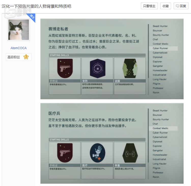
Task: Open the 医疗兵 Combat Medic image
Action: [112, 143]
